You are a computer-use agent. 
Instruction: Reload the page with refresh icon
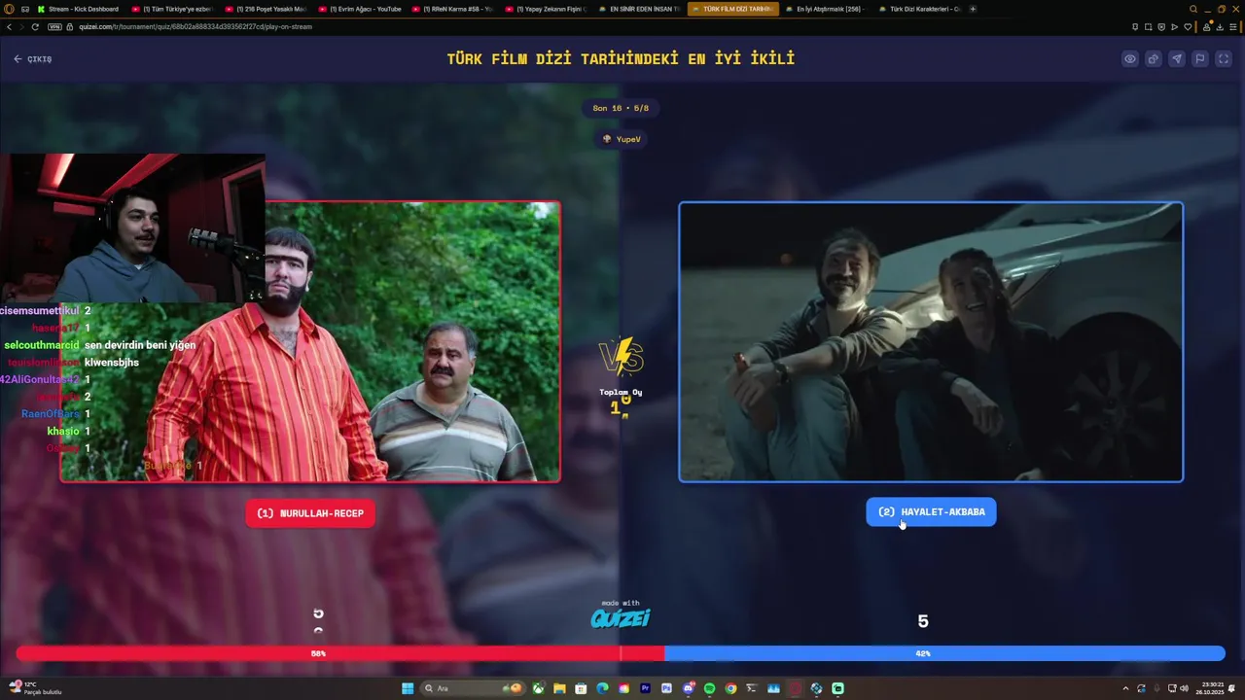click(x=36, y=26)
